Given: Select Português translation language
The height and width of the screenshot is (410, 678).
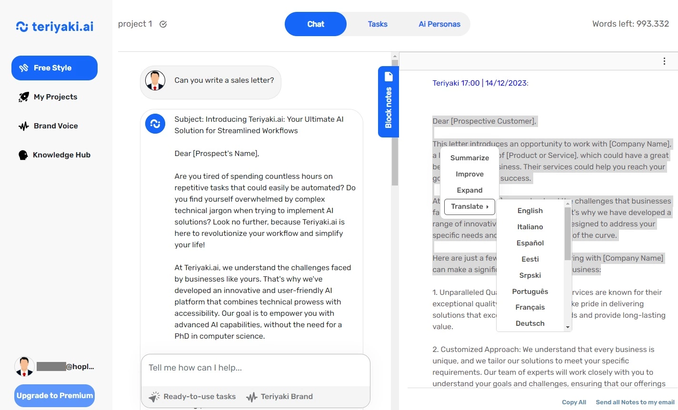Looking at the screenshot, I should (x=530, y=292).
